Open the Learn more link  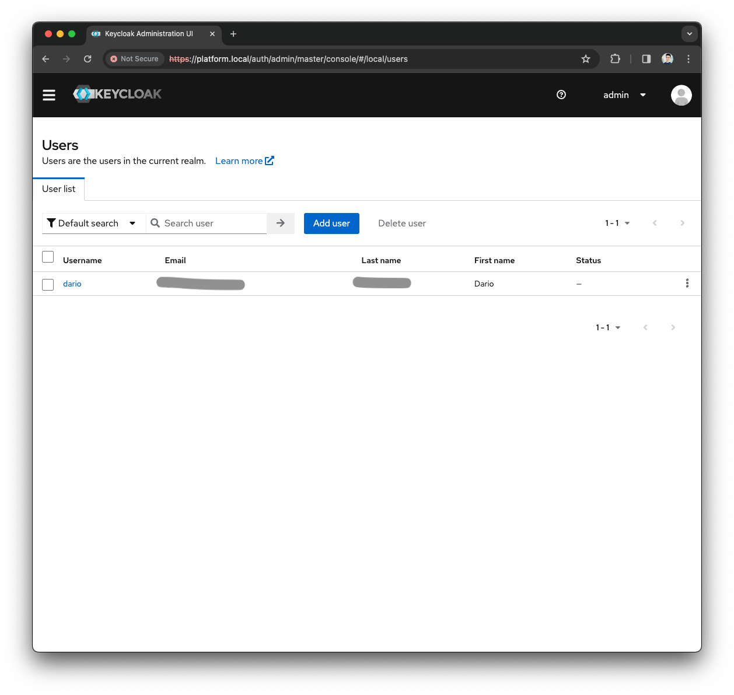click(244, 160)
